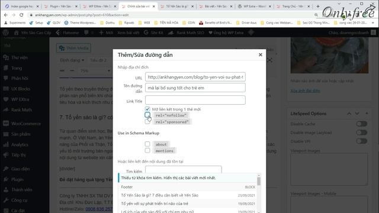379x213 pixels.
Task: Open WP Extra in sidebar
Action: coord(20,99)
